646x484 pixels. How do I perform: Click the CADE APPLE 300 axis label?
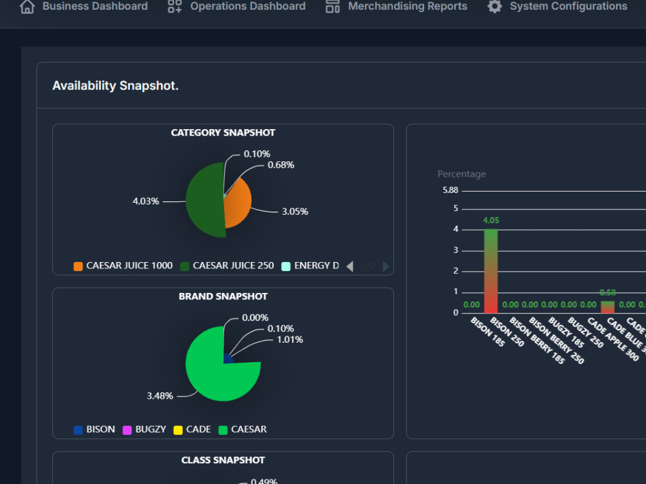[613, 339]
